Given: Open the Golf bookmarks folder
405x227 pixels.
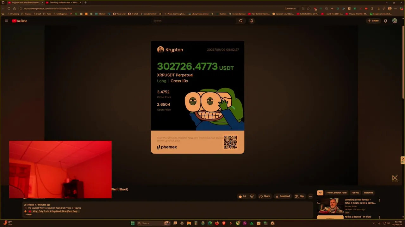Looking at the screenshot, I should click(38, 14).
